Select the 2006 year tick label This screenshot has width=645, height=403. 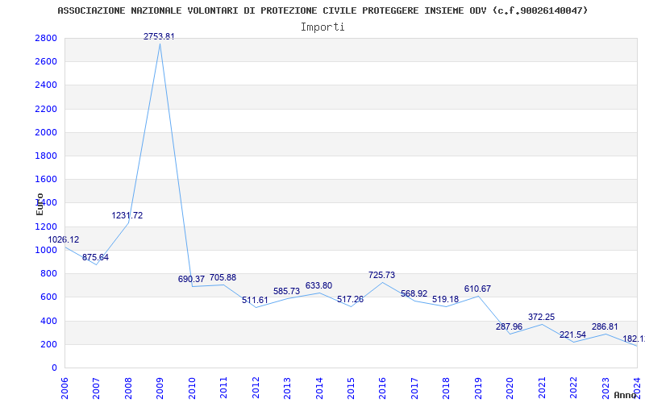click(x=64, y=388)
